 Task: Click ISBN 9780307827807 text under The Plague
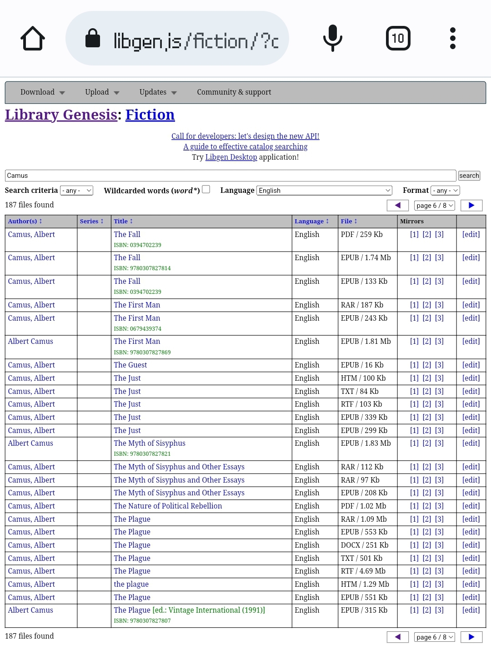tap(142, 620)
